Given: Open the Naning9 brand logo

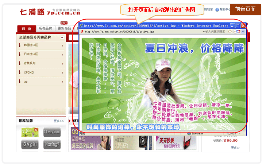Looking at the screenshot, I should (52, 144).
